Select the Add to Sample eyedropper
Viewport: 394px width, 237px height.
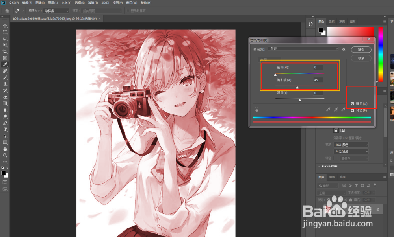click(x=336, y=110)
